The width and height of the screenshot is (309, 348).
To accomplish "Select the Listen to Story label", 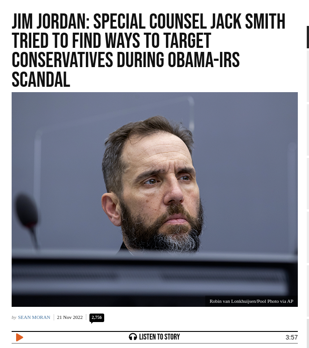I will click(x=159, y=337).
